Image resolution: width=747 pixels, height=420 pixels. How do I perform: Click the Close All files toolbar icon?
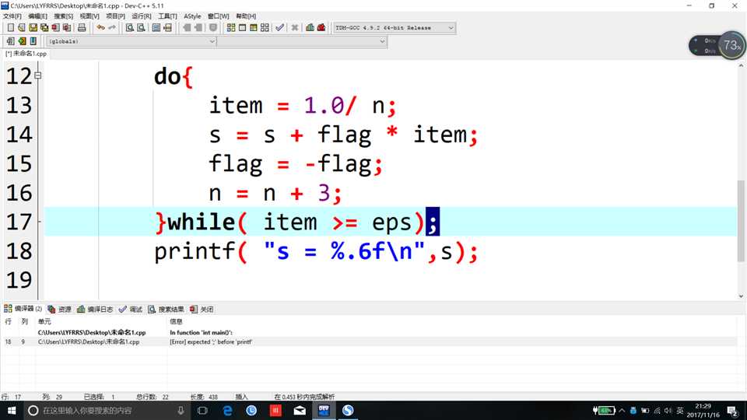click(67, 28)
